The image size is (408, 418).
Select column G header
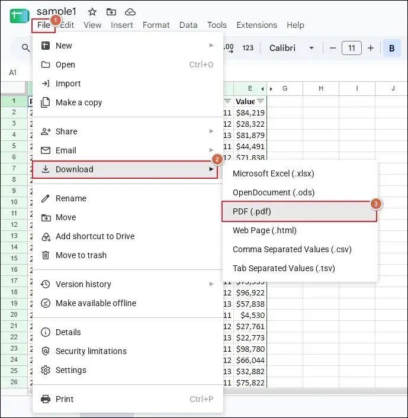pos(285,88)
